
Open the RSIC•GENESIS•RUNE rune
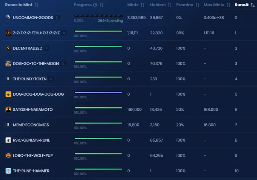coord(31,140)
